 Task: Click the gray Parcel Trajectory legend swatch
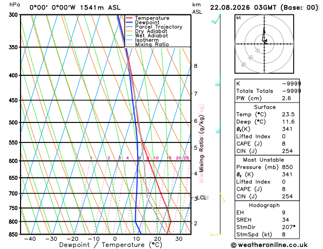[129, 27]
